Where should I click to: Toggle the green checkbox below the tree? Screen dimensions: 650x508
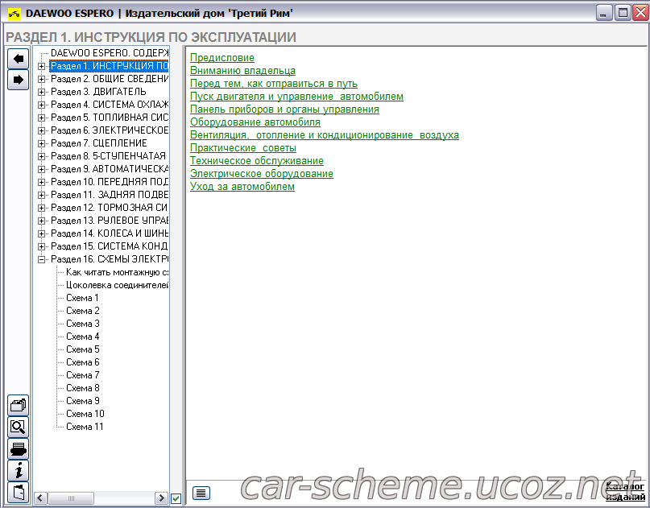pyautogui.click(x=176, y=498)
